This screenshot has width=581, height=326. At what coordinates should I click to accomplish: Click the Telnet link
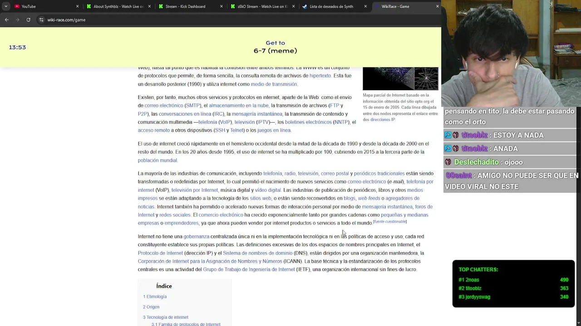(236, 130)
